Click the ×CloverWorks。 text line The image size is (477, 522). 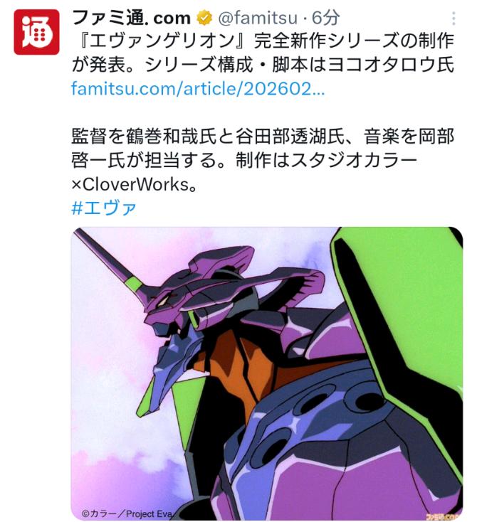tap(135, 184)
